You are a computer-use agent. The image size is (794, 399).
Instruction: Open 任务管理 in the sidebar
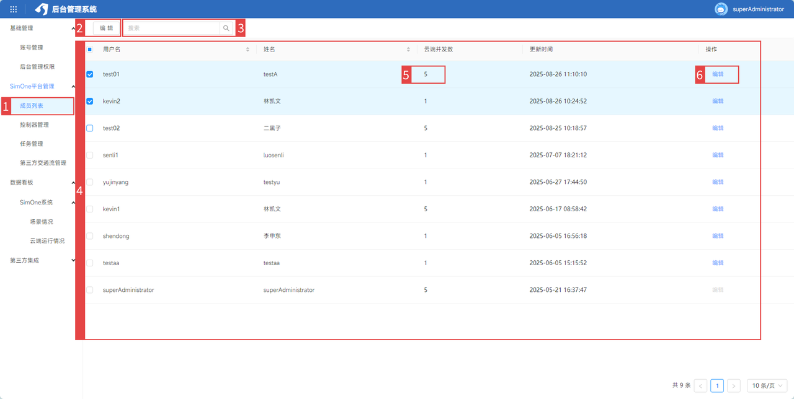click(32, 144)
